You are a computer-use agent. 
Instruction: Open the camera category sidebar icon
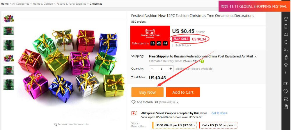pos(286,34)
